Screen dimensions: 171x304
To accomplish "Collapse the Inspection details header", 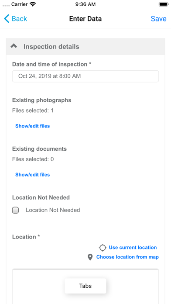I will click(85, 47).
